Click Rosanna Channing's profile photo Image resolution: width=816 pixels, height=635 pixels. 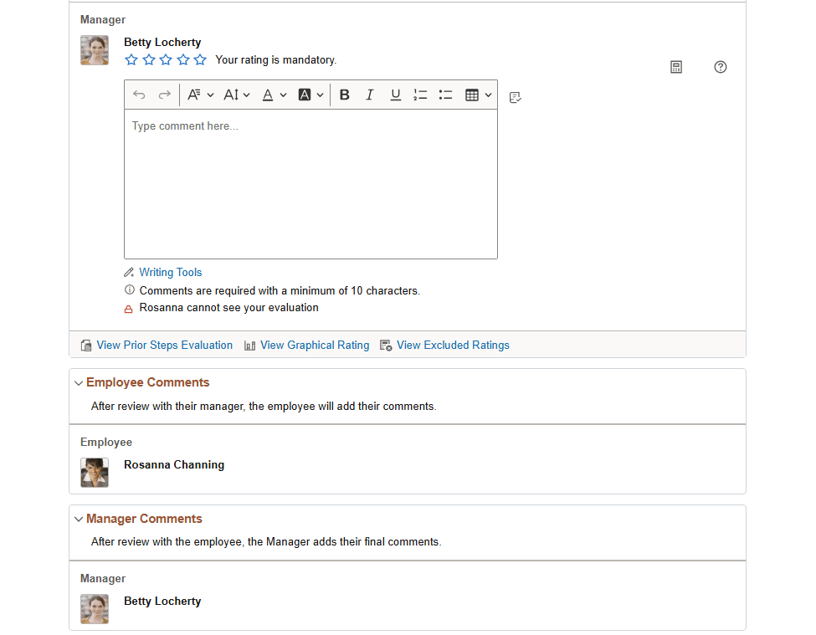(x=94, y=473)
